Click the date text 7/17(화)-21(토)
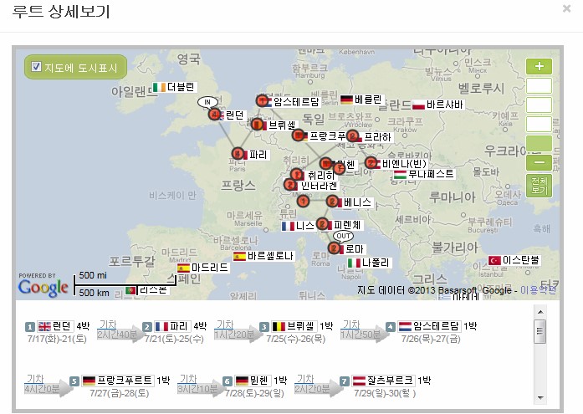 click(x=57, y=339)
